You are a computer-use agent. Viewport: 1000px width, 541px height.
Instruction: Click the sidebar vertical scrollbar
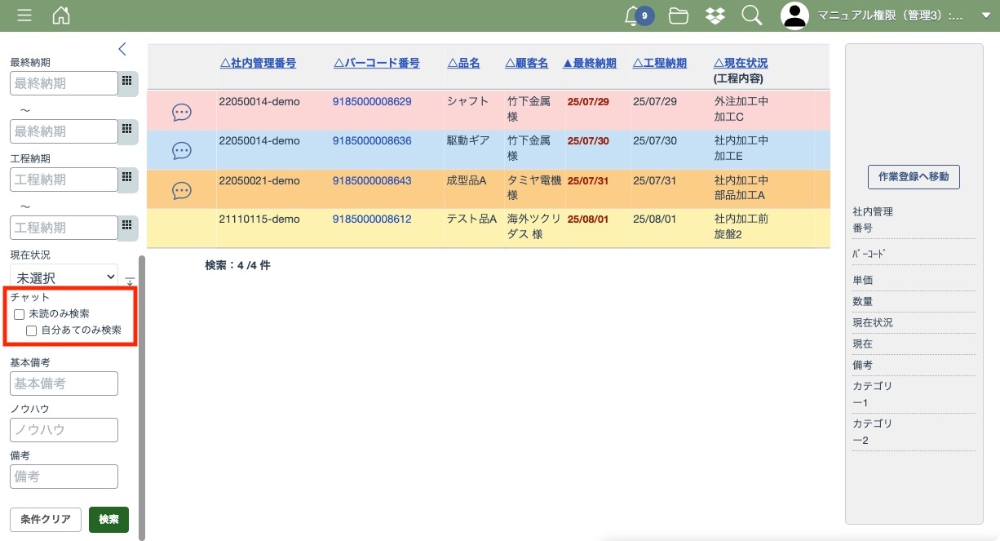(x=142, y=392)
